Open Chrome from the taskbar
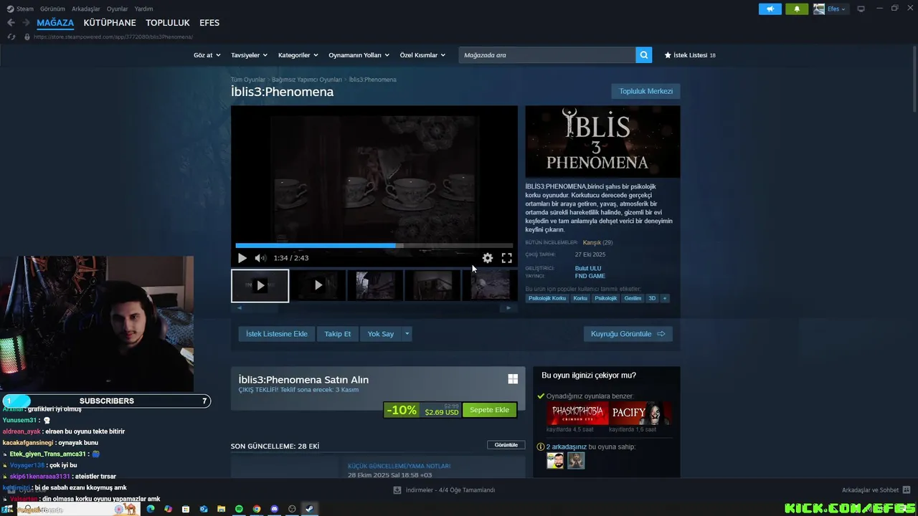Viewport: 918px width, 516px height. tap(257, 509)
